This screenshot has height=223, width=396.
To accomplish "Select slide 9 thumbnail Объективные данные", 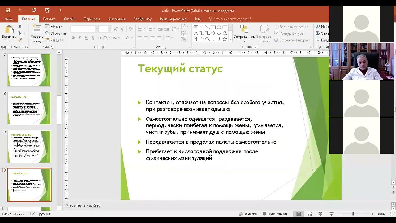I will [29, 146].
